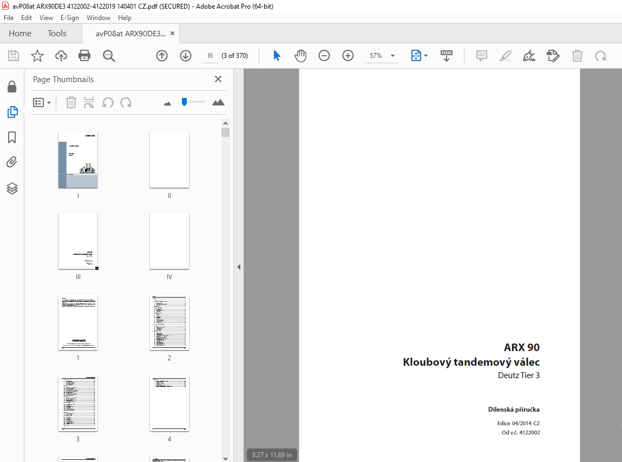
Task: Print the document with printer icon
Action: (84, 56)
